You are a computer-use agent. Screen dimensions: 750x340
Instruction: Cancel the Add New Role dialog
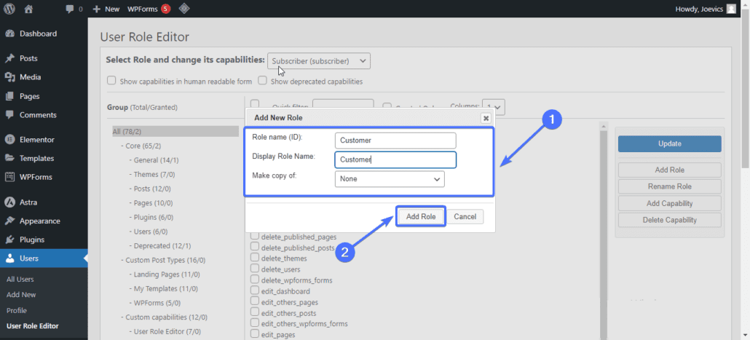tap(465, 217)
